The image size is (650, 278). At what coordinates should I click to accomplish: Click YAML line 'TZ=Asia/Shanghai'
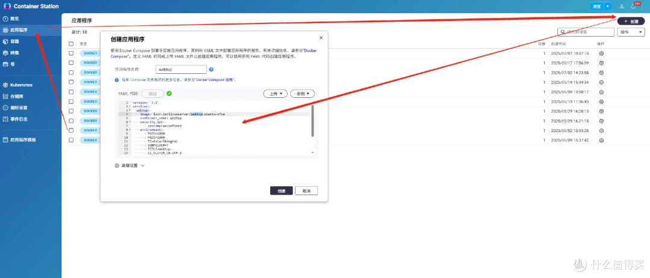(x=163, y=142)
